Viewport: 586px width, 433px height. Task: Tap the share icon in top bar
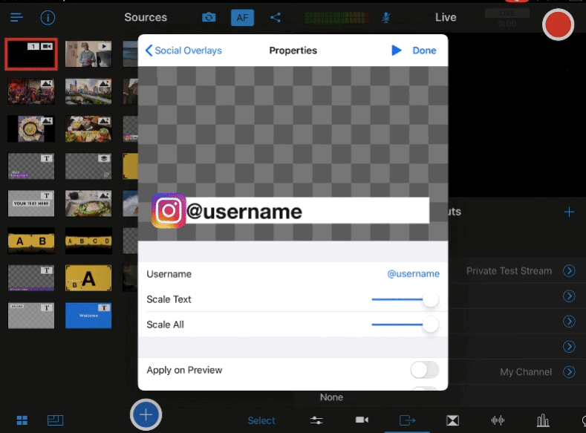[x=276, y=18]
